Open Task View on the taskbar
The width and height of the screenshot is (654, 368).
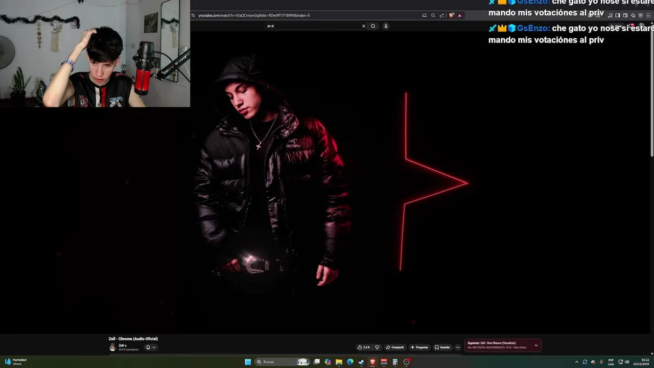pyautogui.click(x=317, y=362)
